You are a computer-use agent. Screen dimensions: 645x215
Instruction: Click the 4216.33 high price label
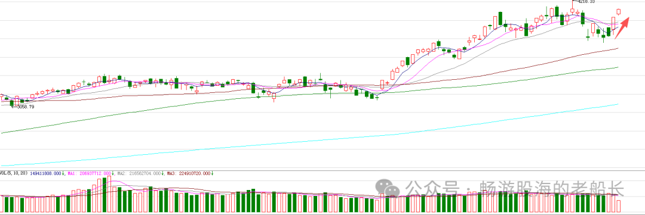586,2
